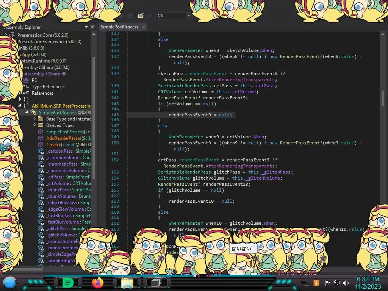Screen dimensions: 388x291
Task: Expand the Derived Types folder
Action: [x=34, y=125]
